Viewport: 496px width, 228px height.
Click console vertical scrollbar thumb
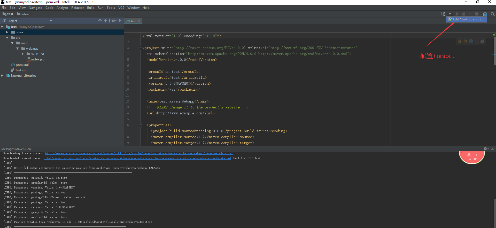coord(494,213)
